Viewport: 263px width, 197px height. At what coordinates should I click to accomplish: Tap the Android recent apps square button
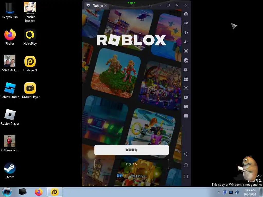186,176
